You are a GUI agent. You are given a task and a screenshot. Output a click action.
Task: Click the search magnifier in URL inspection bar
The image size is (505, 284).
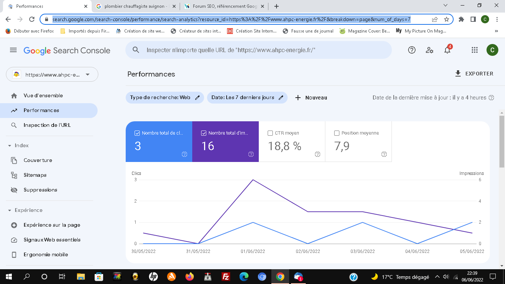(136, 50)
